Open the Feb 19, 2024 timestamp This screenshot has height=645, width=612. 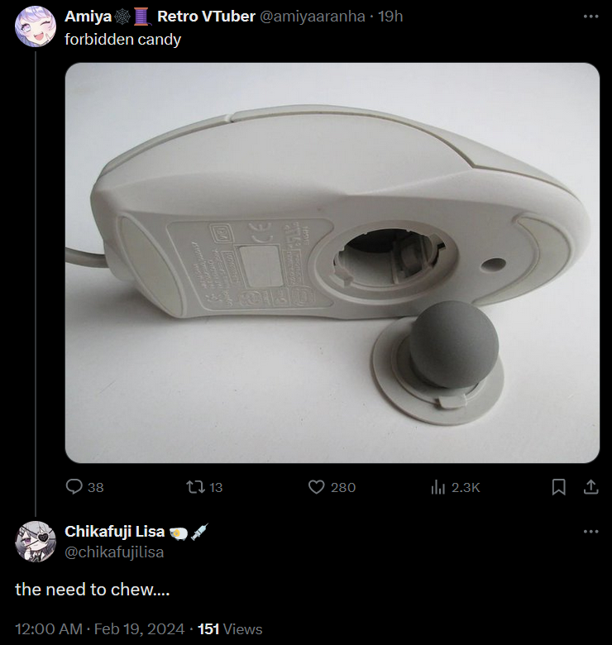[x=139, y=629]
